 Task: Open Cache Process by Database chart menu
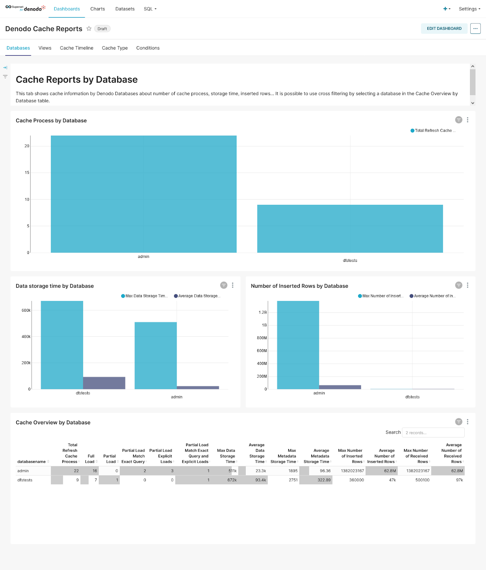click(467, 120)
